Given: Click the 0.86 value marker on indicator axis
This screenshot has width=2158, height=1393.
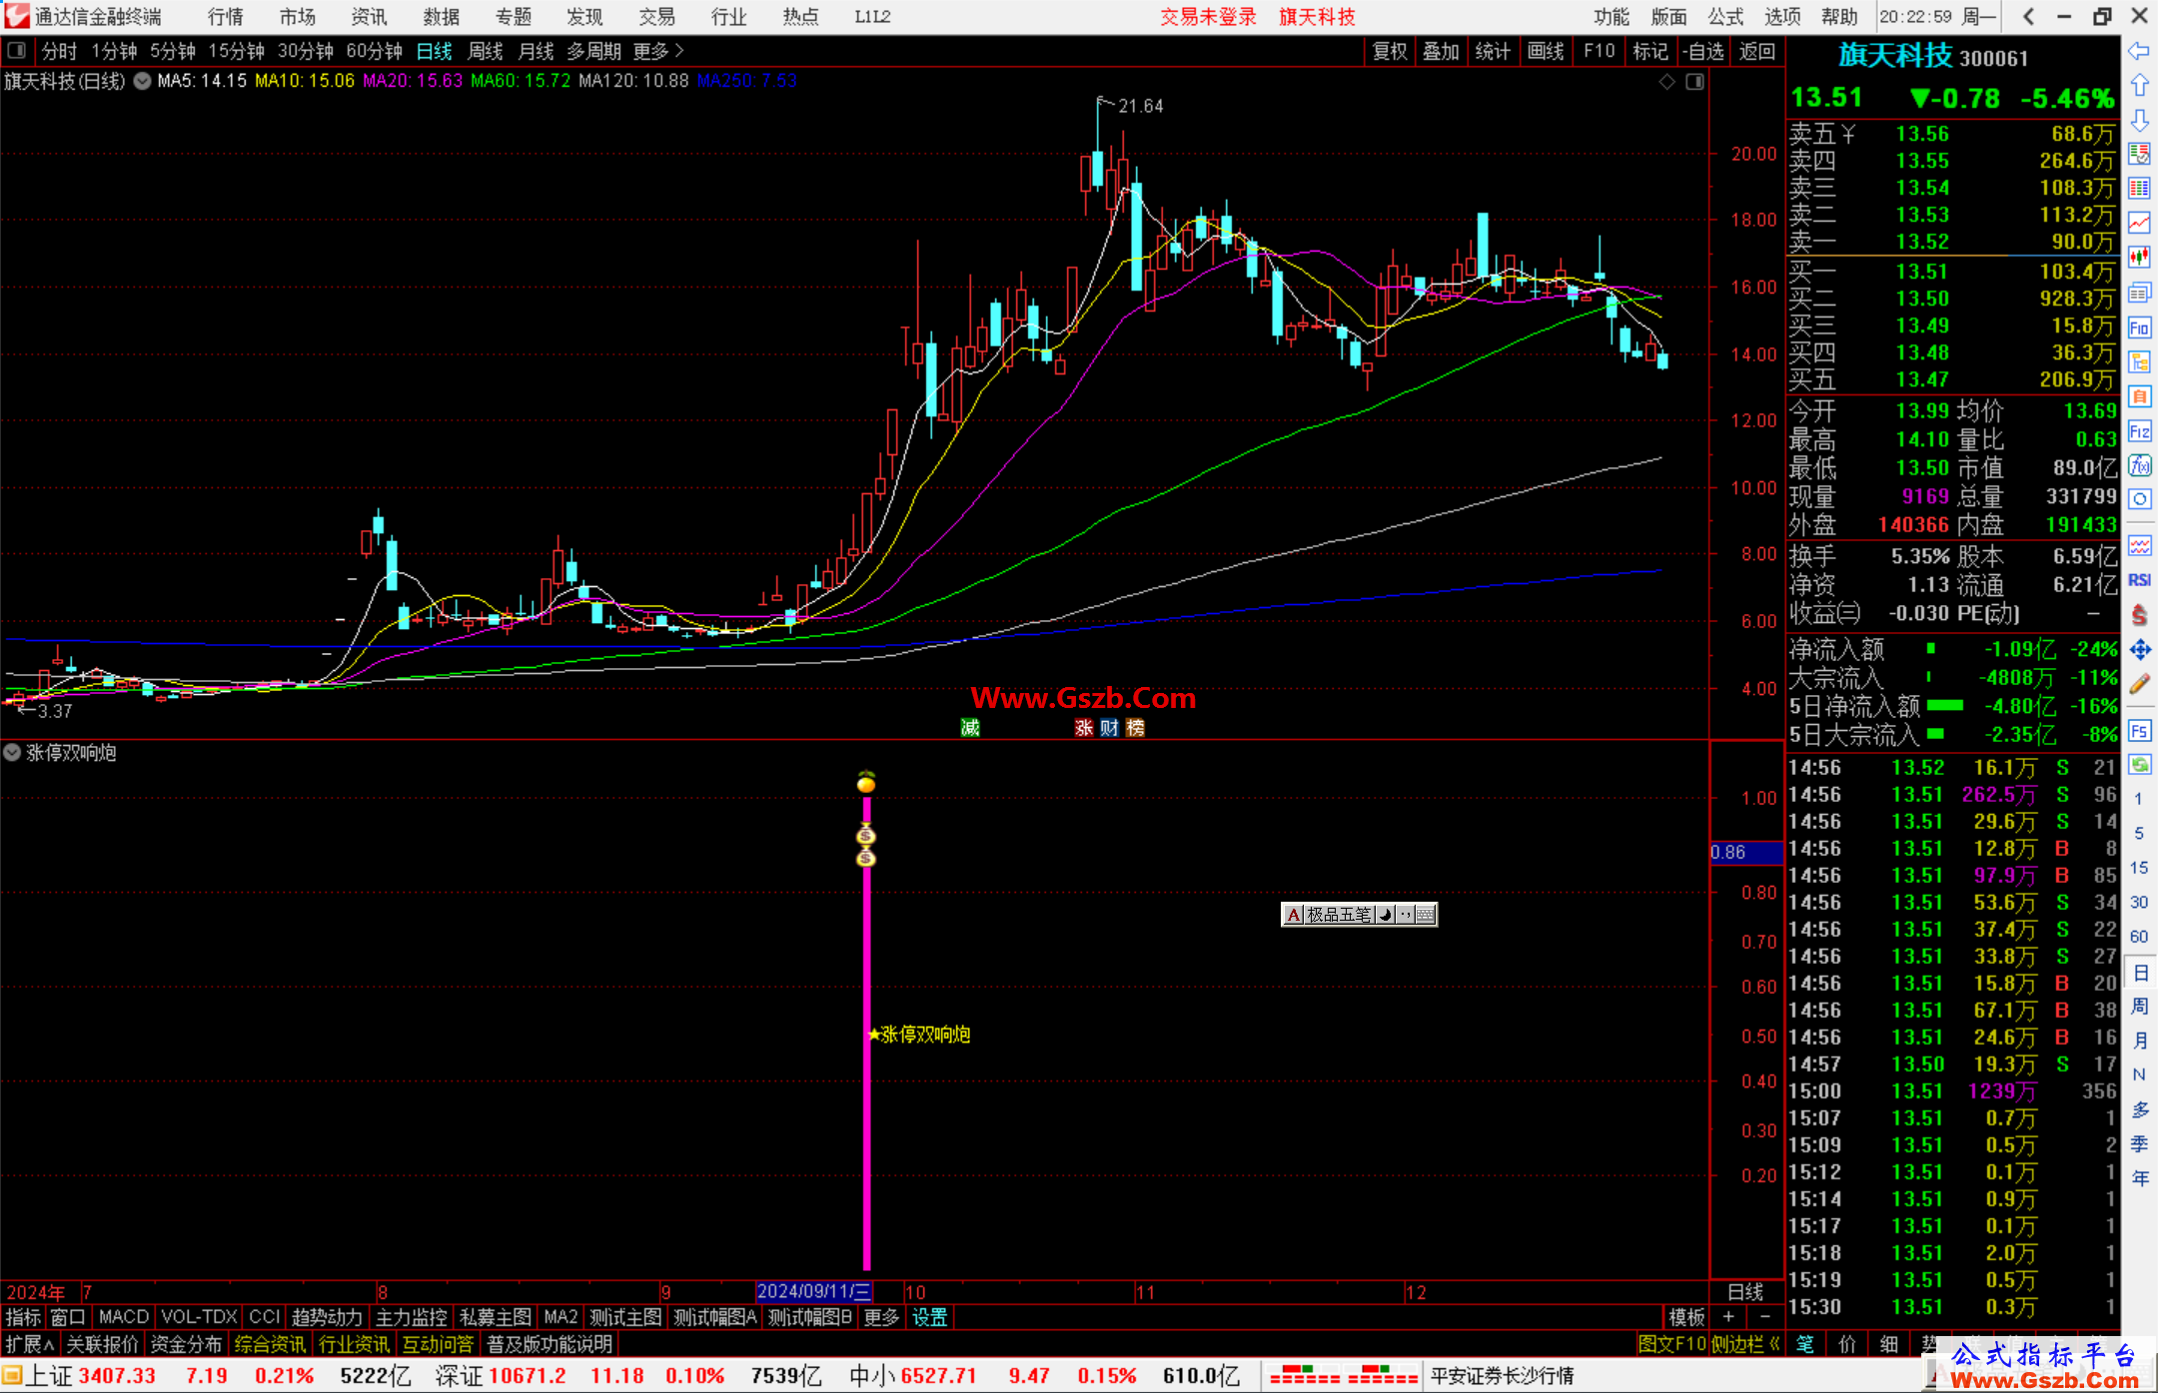Looking at the screenshot, I should click(1745, 852).
